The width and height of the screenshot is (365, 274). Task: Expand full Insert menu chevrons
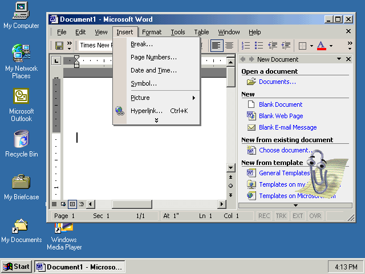156,120
